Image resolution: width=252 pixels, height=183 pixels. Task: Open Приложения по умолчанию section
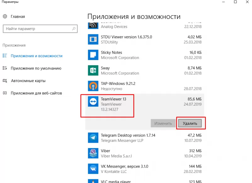point(31,68)
